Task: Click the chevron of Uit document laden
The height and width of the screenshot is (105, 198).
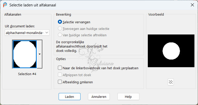Action: [x=47, y=33]
